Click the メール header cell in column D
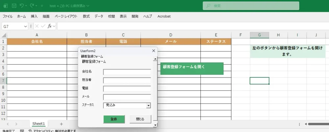 coord(170,41)
